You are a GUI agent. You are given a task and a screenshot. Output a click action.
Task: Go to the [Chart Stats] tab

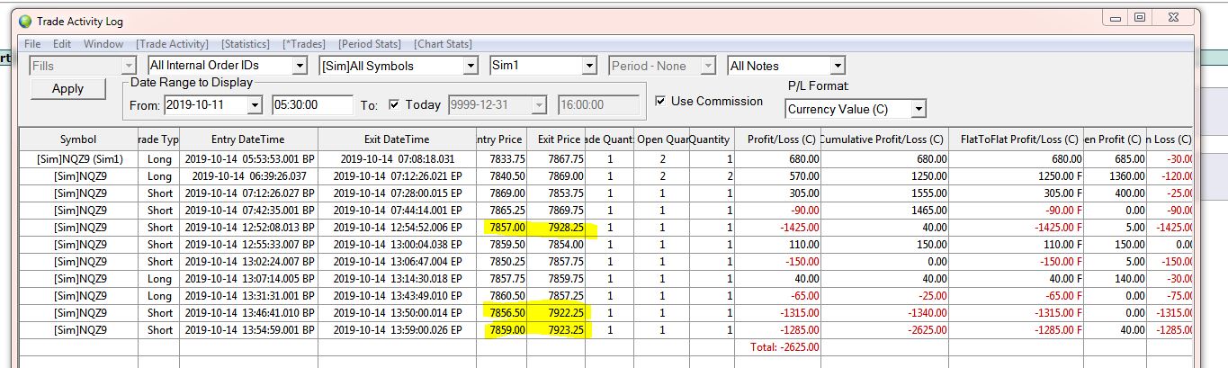click(443, 44)
